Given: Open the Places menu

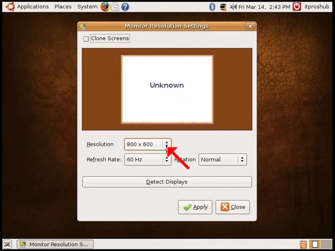Looking at the screenshot, I should (x=63, y=7).
